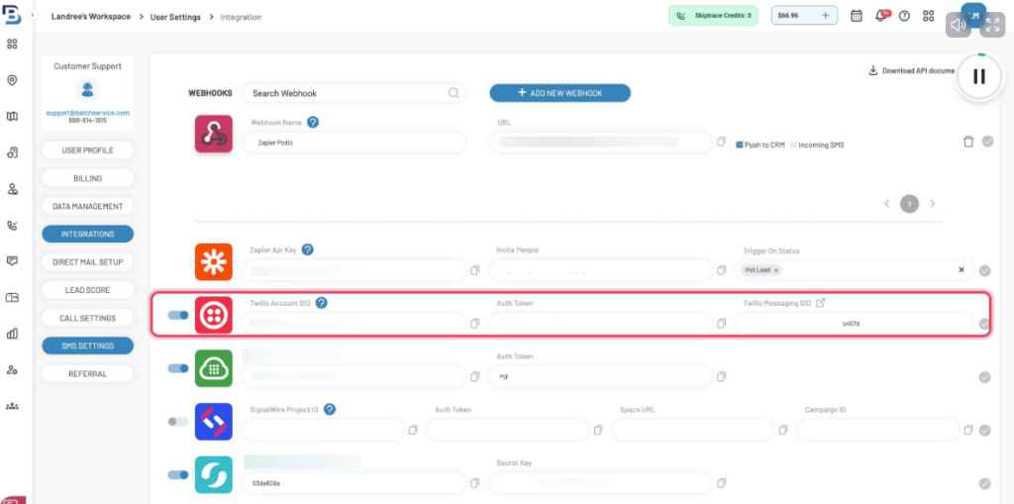Go to next webhook page arrow
This screenshot has width=1014, height=504.
[932, 204]
